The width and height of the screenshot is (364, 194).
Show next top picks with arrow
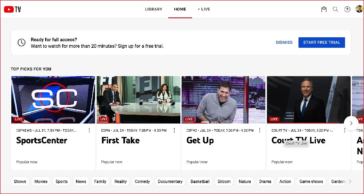tap(351, 124)
